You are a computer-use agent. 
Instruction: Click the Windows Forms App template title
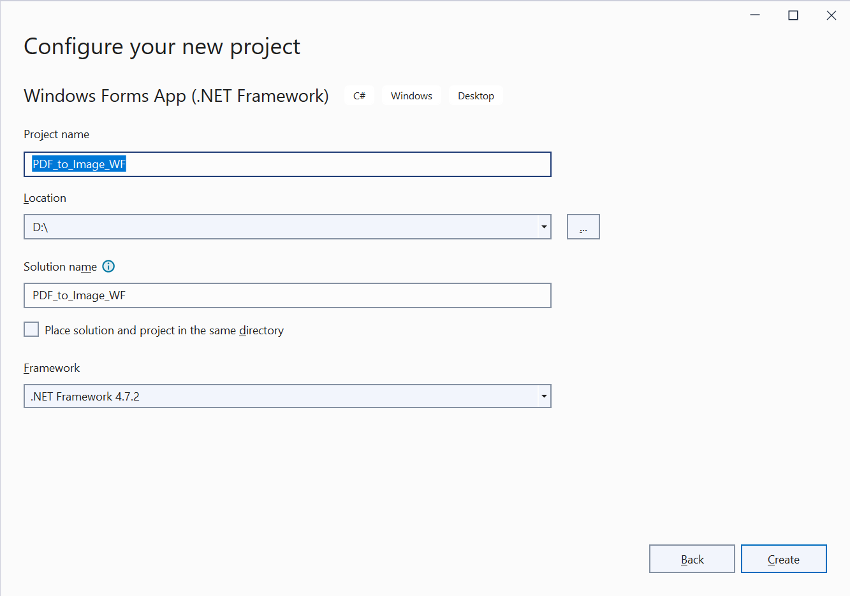pyautogui.click(x=177, y=96)
